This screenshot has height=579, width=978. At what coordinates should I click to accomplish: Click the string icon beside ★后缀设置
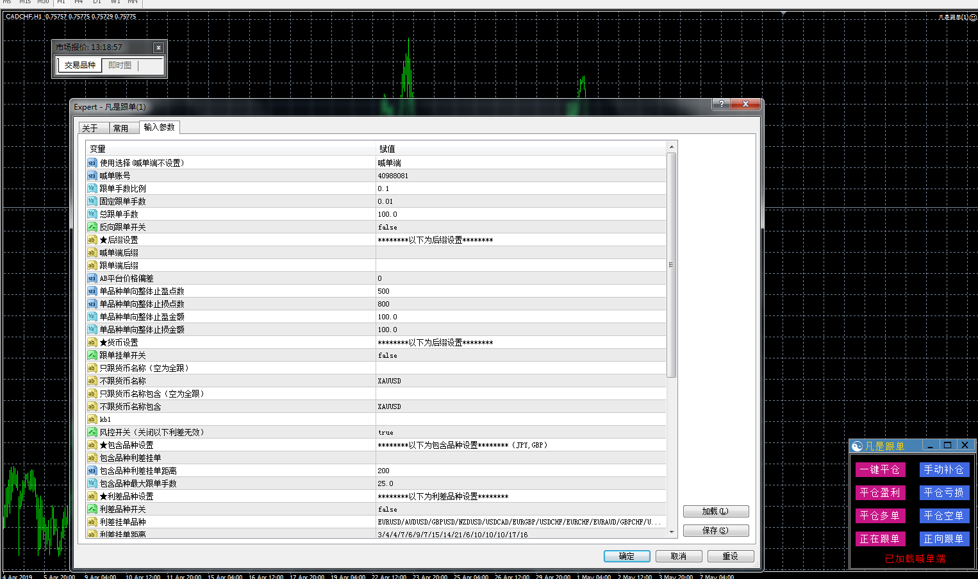tap(92, 240)
